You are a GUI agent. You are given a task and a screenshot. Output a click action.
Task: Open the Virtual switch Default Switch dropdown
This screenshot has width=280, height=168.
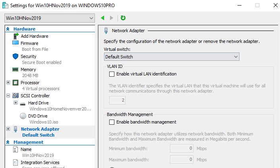tap(172, 57)
